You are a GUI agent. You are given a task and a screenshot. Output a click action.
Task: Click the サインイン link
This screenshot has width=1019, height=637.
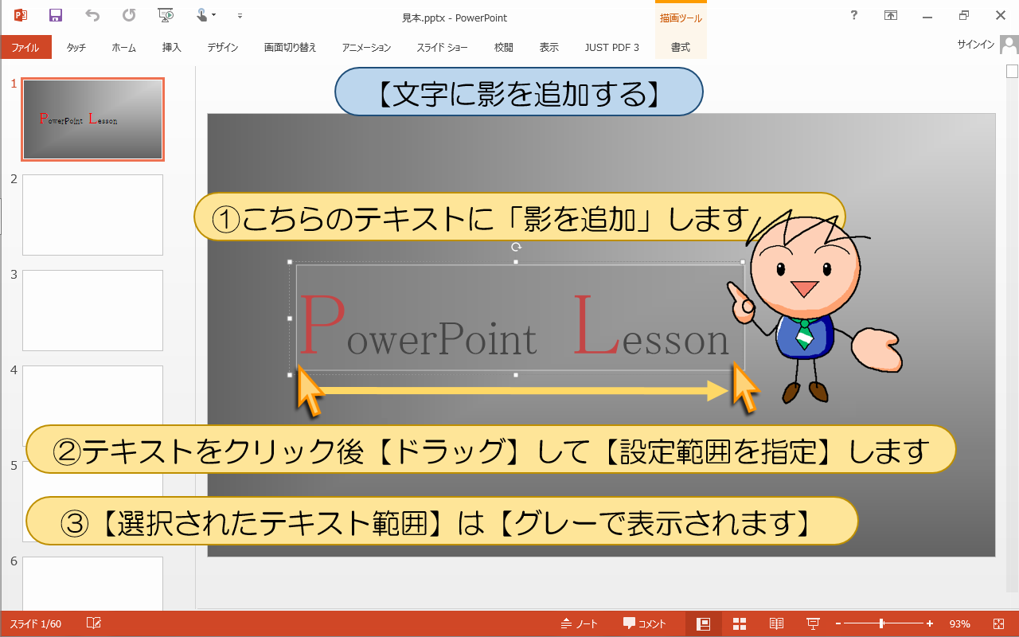[976, 45]
